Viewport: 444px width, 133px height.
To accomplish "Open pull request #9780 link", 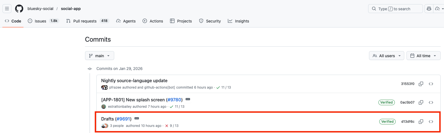I will tap(174, 100).
